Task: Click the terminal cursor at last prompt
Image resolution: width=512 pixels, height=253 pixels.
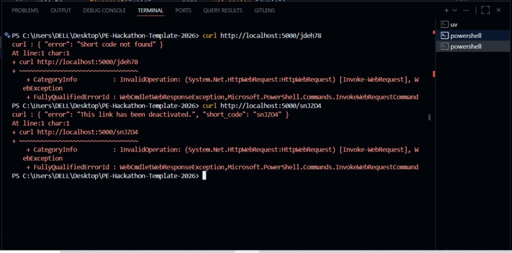Action: click(205, 176)
